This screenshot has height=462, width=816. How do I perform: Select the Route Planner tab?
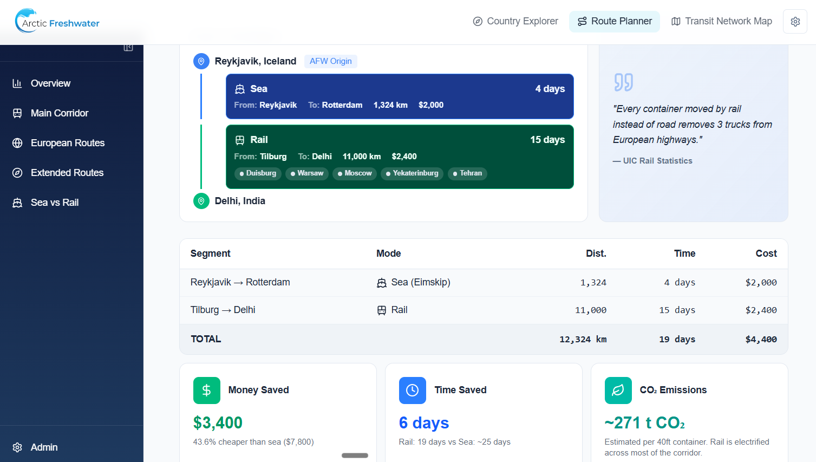point(615,22)
